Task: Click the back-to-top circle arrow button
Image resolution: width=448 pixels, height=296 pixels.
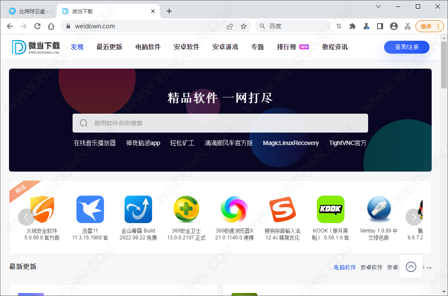Action: click(411, 266)
